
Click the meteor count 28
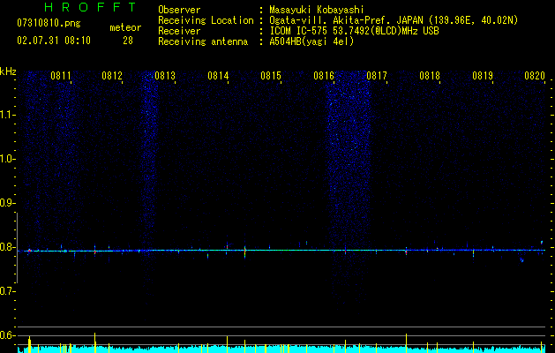128,41
